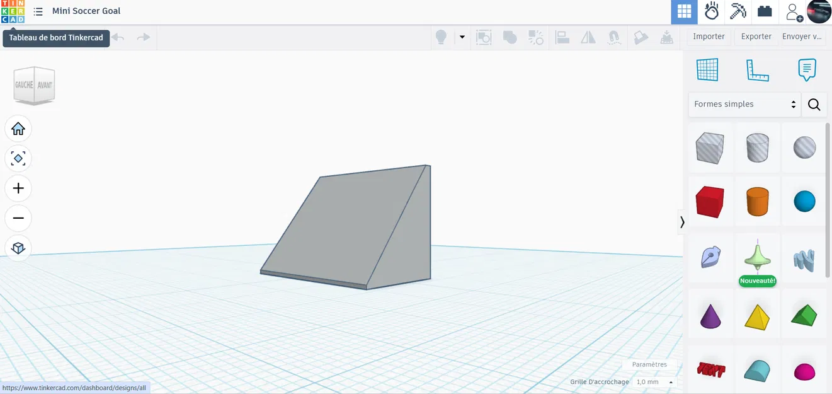Click the zoom out minus button
Screen dimensions: 832x394
click(18, 218)
